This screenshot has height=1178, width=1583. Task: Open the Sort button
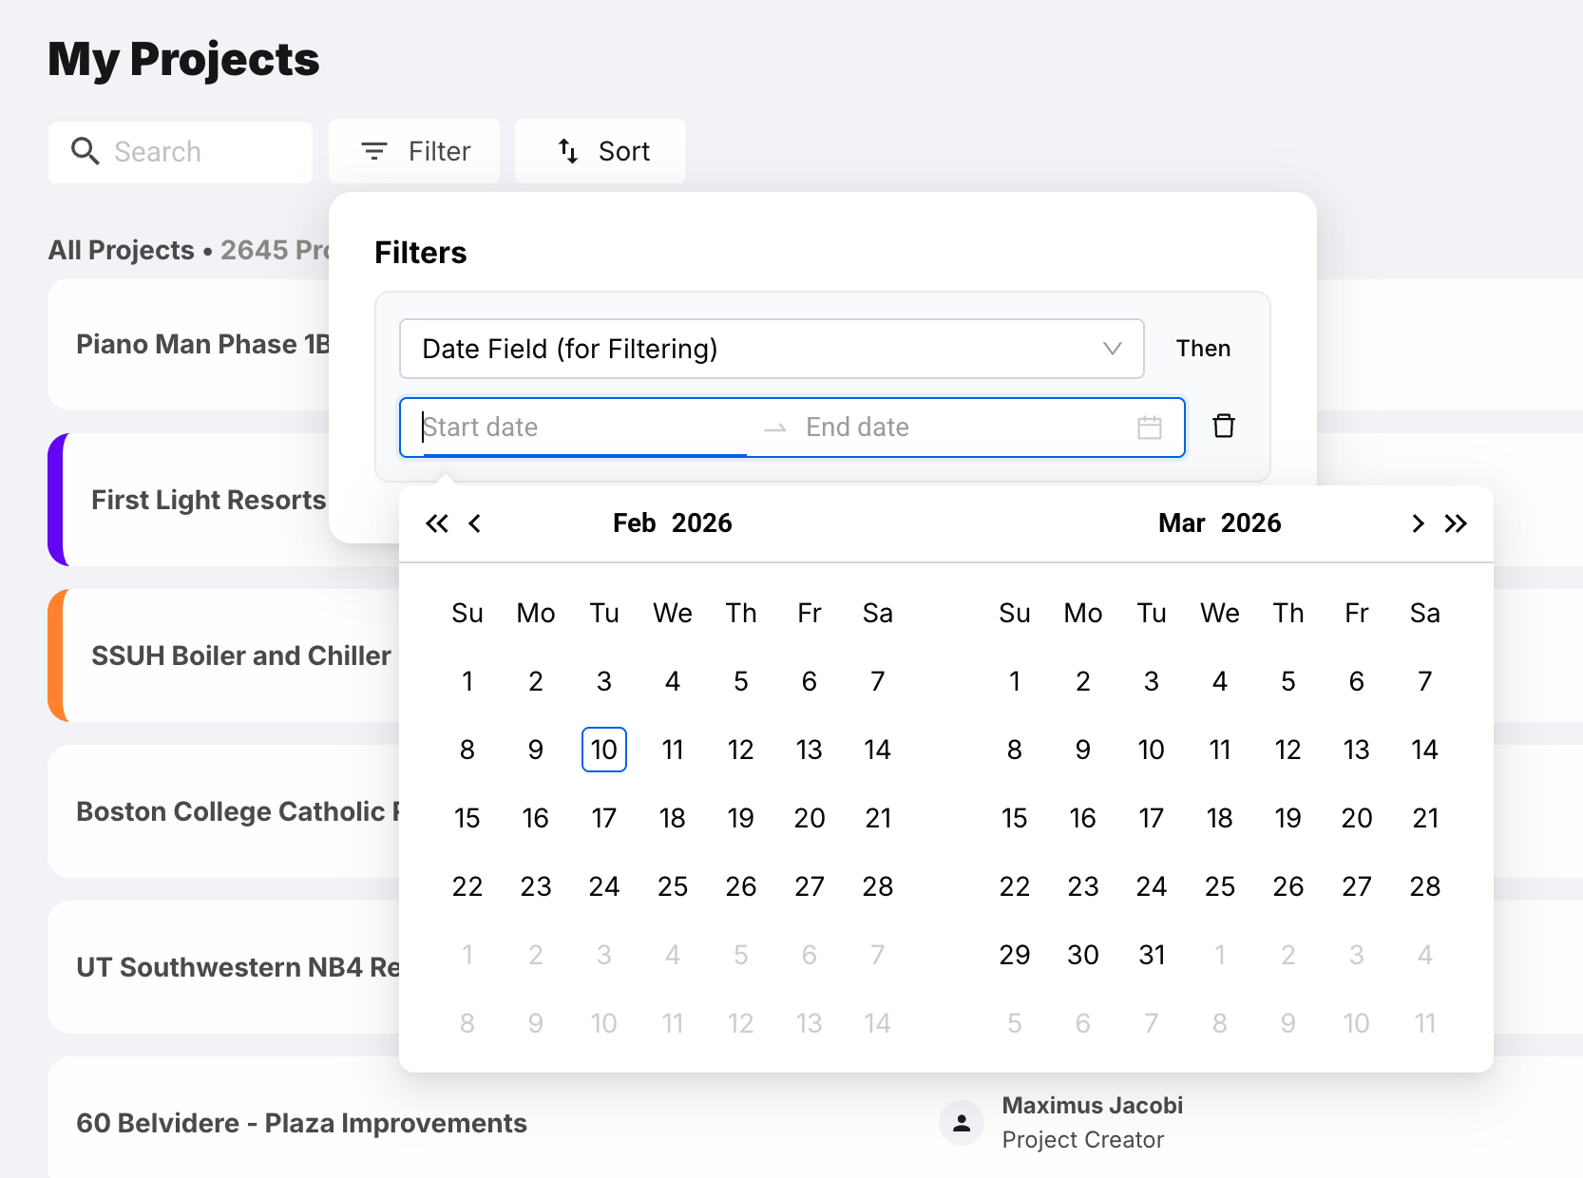[601, 151]
